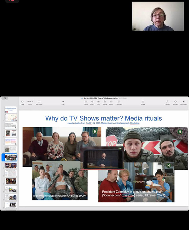
Task: Click the presentation title in the window title bar
Action: (101, 98)
